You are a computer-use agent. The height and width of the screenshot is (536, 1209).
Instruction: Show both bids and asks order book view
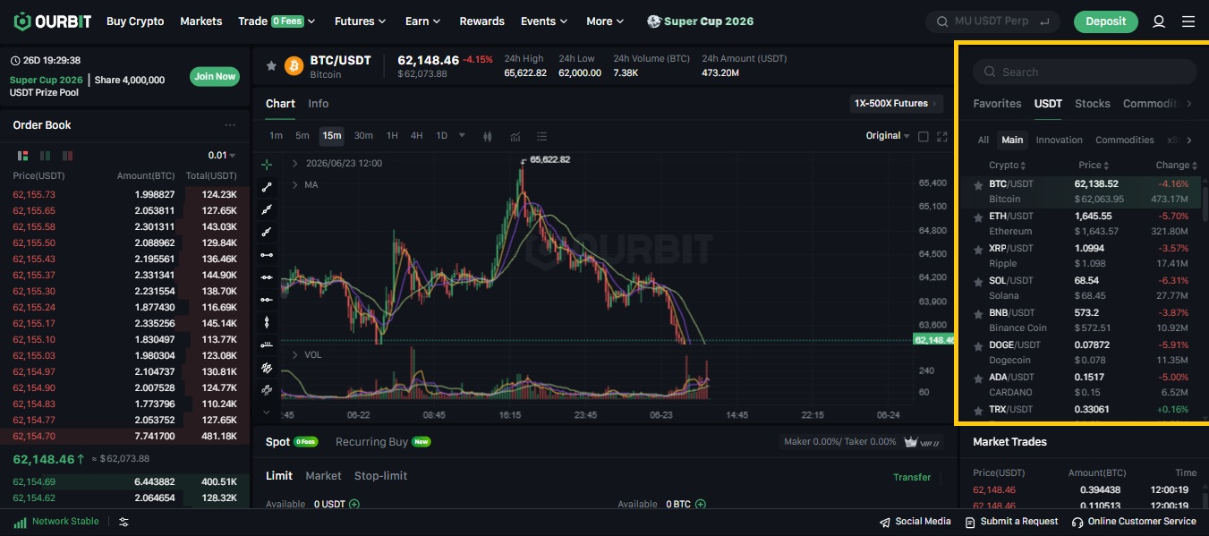22,156
